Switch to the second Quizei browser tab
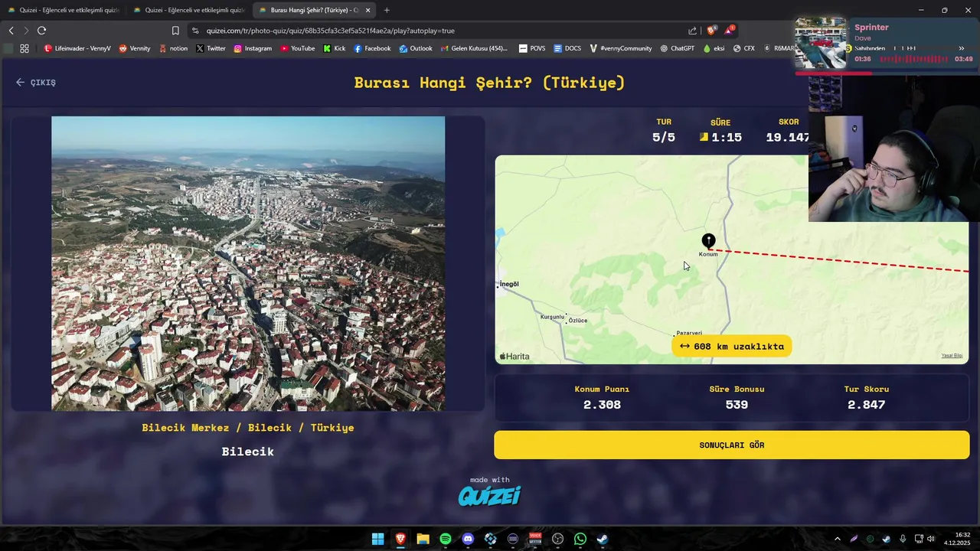Viewport: 980px width, 551px height. coord(188,10)
